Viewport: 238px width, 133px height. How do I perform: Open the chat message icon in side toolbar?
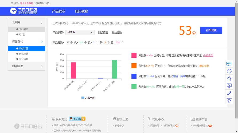(229, 64)
